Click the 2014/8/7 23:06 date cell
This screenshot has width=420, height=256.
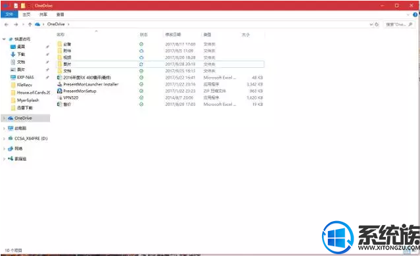pyautogui.click(x=179, y=97)
